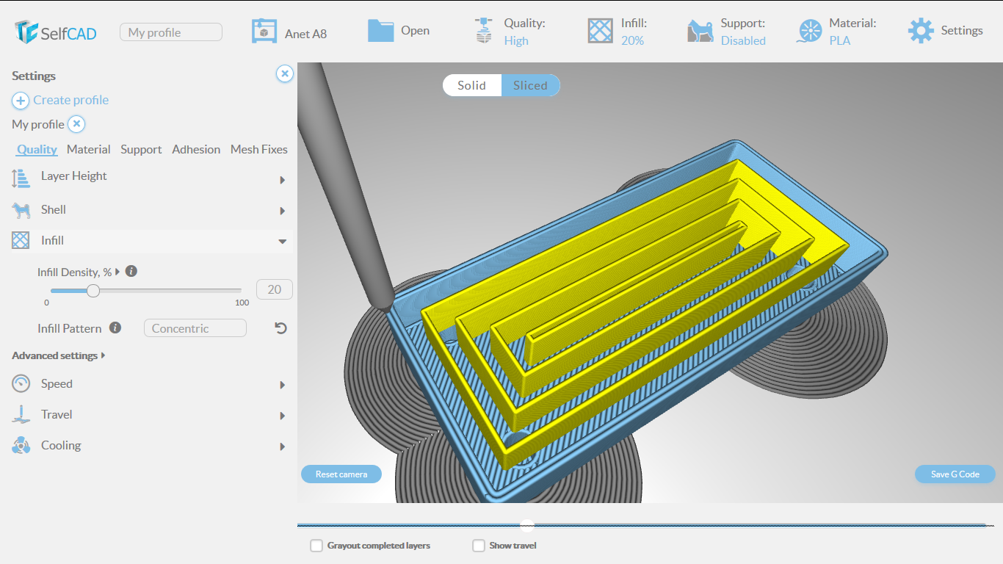This screenshot has width=1003, height=564.
Task: Switch to the Adhesion tab
Action: click(196, 149)
